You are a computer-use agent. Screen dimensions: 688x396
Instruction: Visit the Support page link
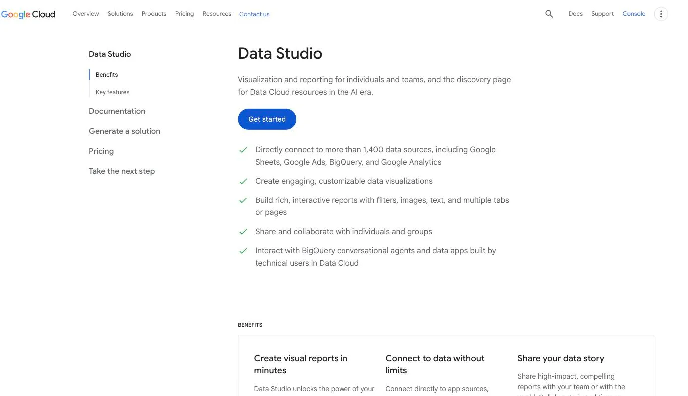pyautogui.click(x=602, y=14)
